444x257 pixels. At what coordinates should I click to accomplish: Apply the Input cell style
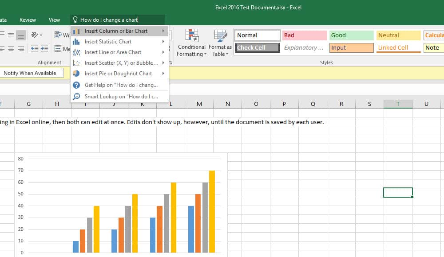351,48
